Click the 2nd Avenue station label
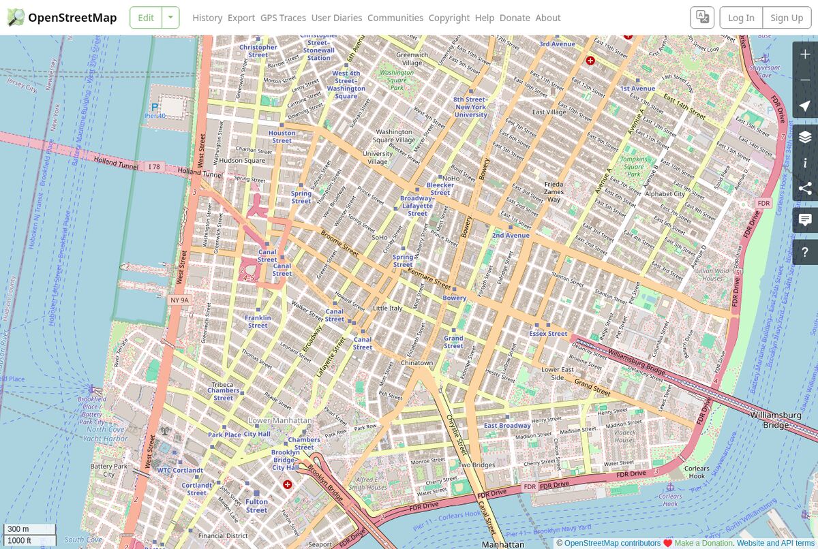The height and width of the screenshot is (549, 818). click(x=511, y=235)
